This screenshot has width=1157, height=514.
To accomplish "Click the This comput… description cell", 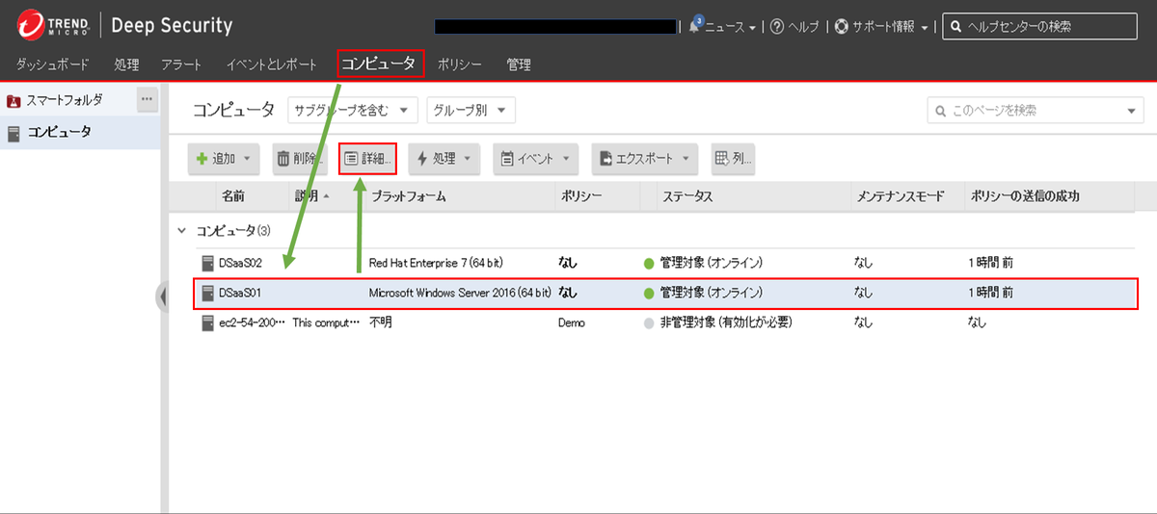I will (326, 323).
